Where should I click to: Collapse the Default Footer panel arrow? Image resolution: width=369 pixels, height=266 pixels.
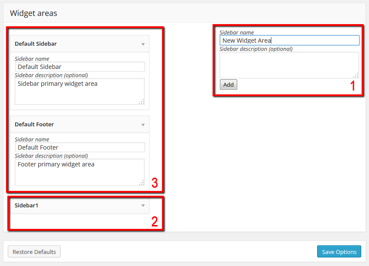[143, 125]
